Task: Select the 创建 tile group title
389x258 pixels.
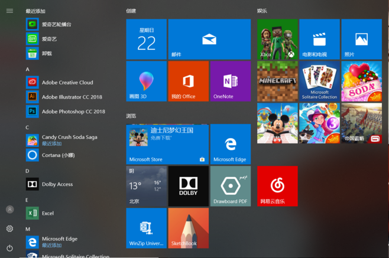Action: 131,11
